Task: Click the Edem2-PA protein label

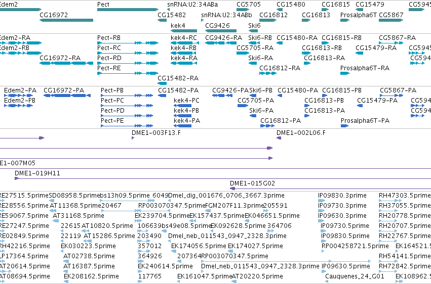Action: [x=20, y=90]
